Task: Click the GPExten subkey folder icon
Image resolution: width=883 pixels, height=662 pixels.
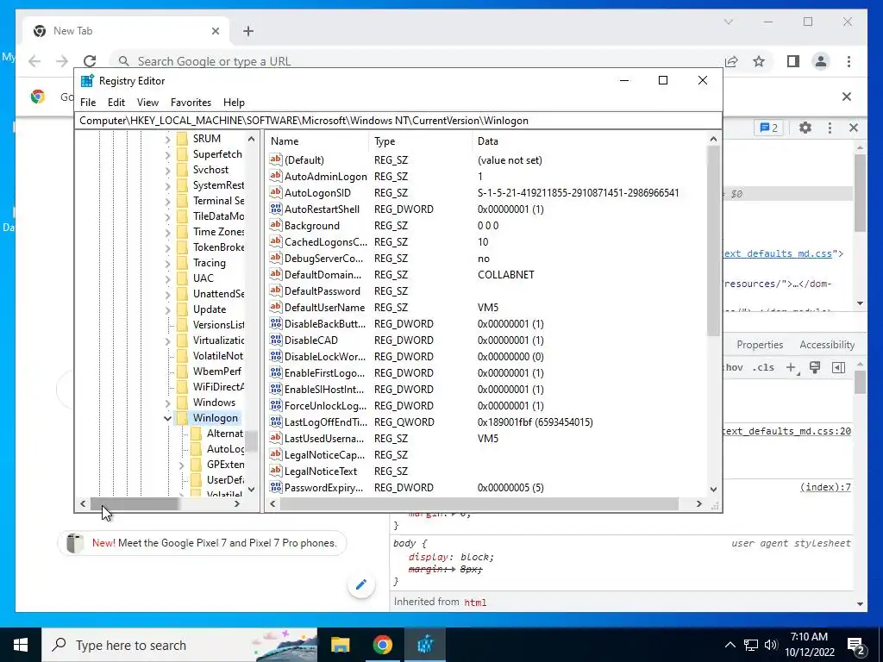Action: click(196, 465)
